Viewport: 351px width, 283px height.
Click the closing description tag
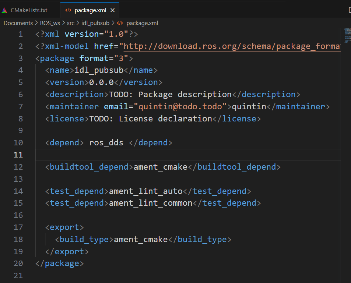coord(266,95)
